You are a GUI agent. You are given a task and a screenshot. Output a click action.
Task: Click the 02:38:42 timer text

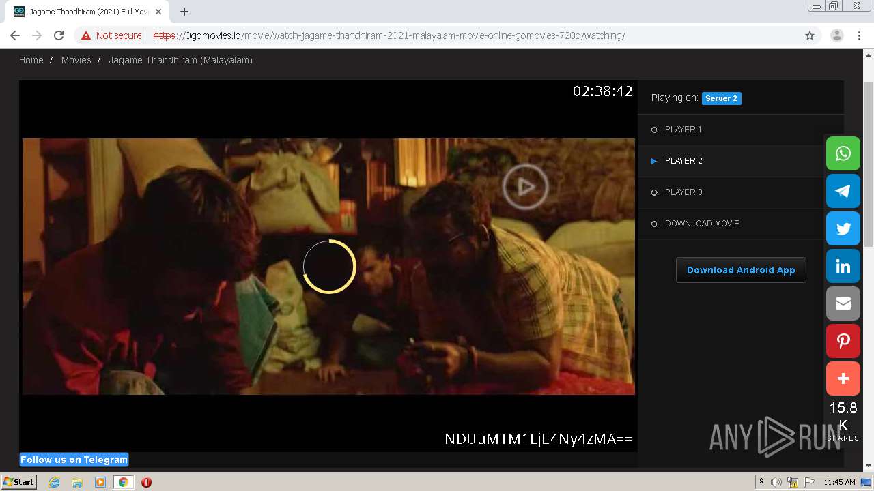click(x=603, y=91)
